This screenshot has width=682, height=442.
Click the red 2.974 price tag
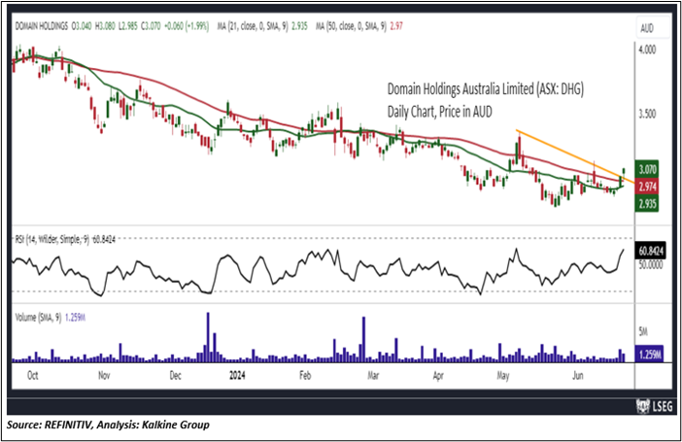coord(647,187)
